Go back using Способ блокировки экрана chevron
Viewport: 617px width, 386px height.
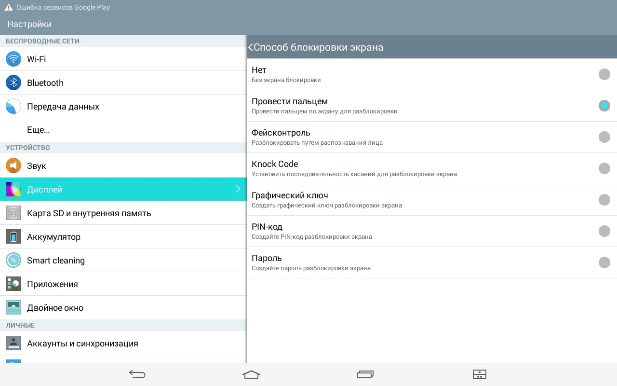click(x=251, y=47)
